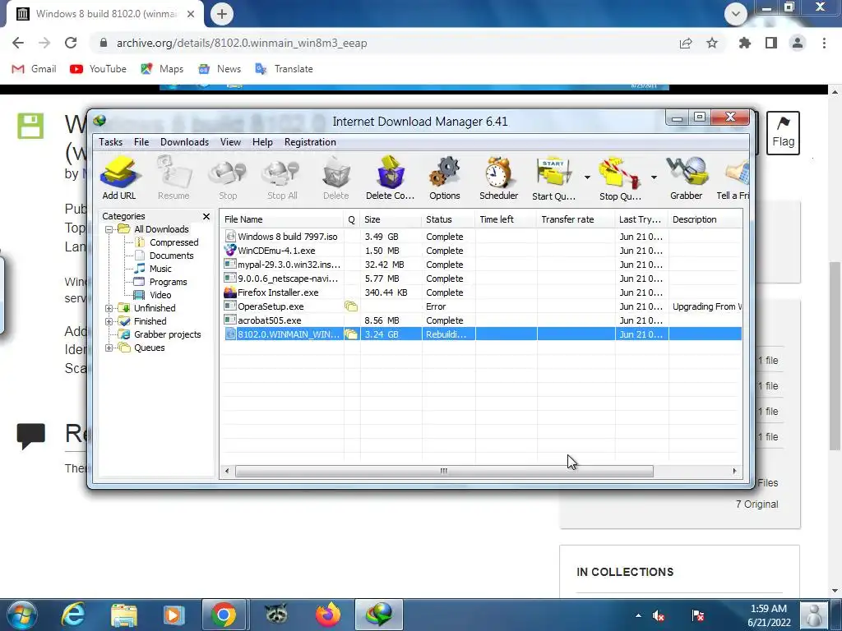
Task: Sort by File Name column header
Action: [282, 219]
